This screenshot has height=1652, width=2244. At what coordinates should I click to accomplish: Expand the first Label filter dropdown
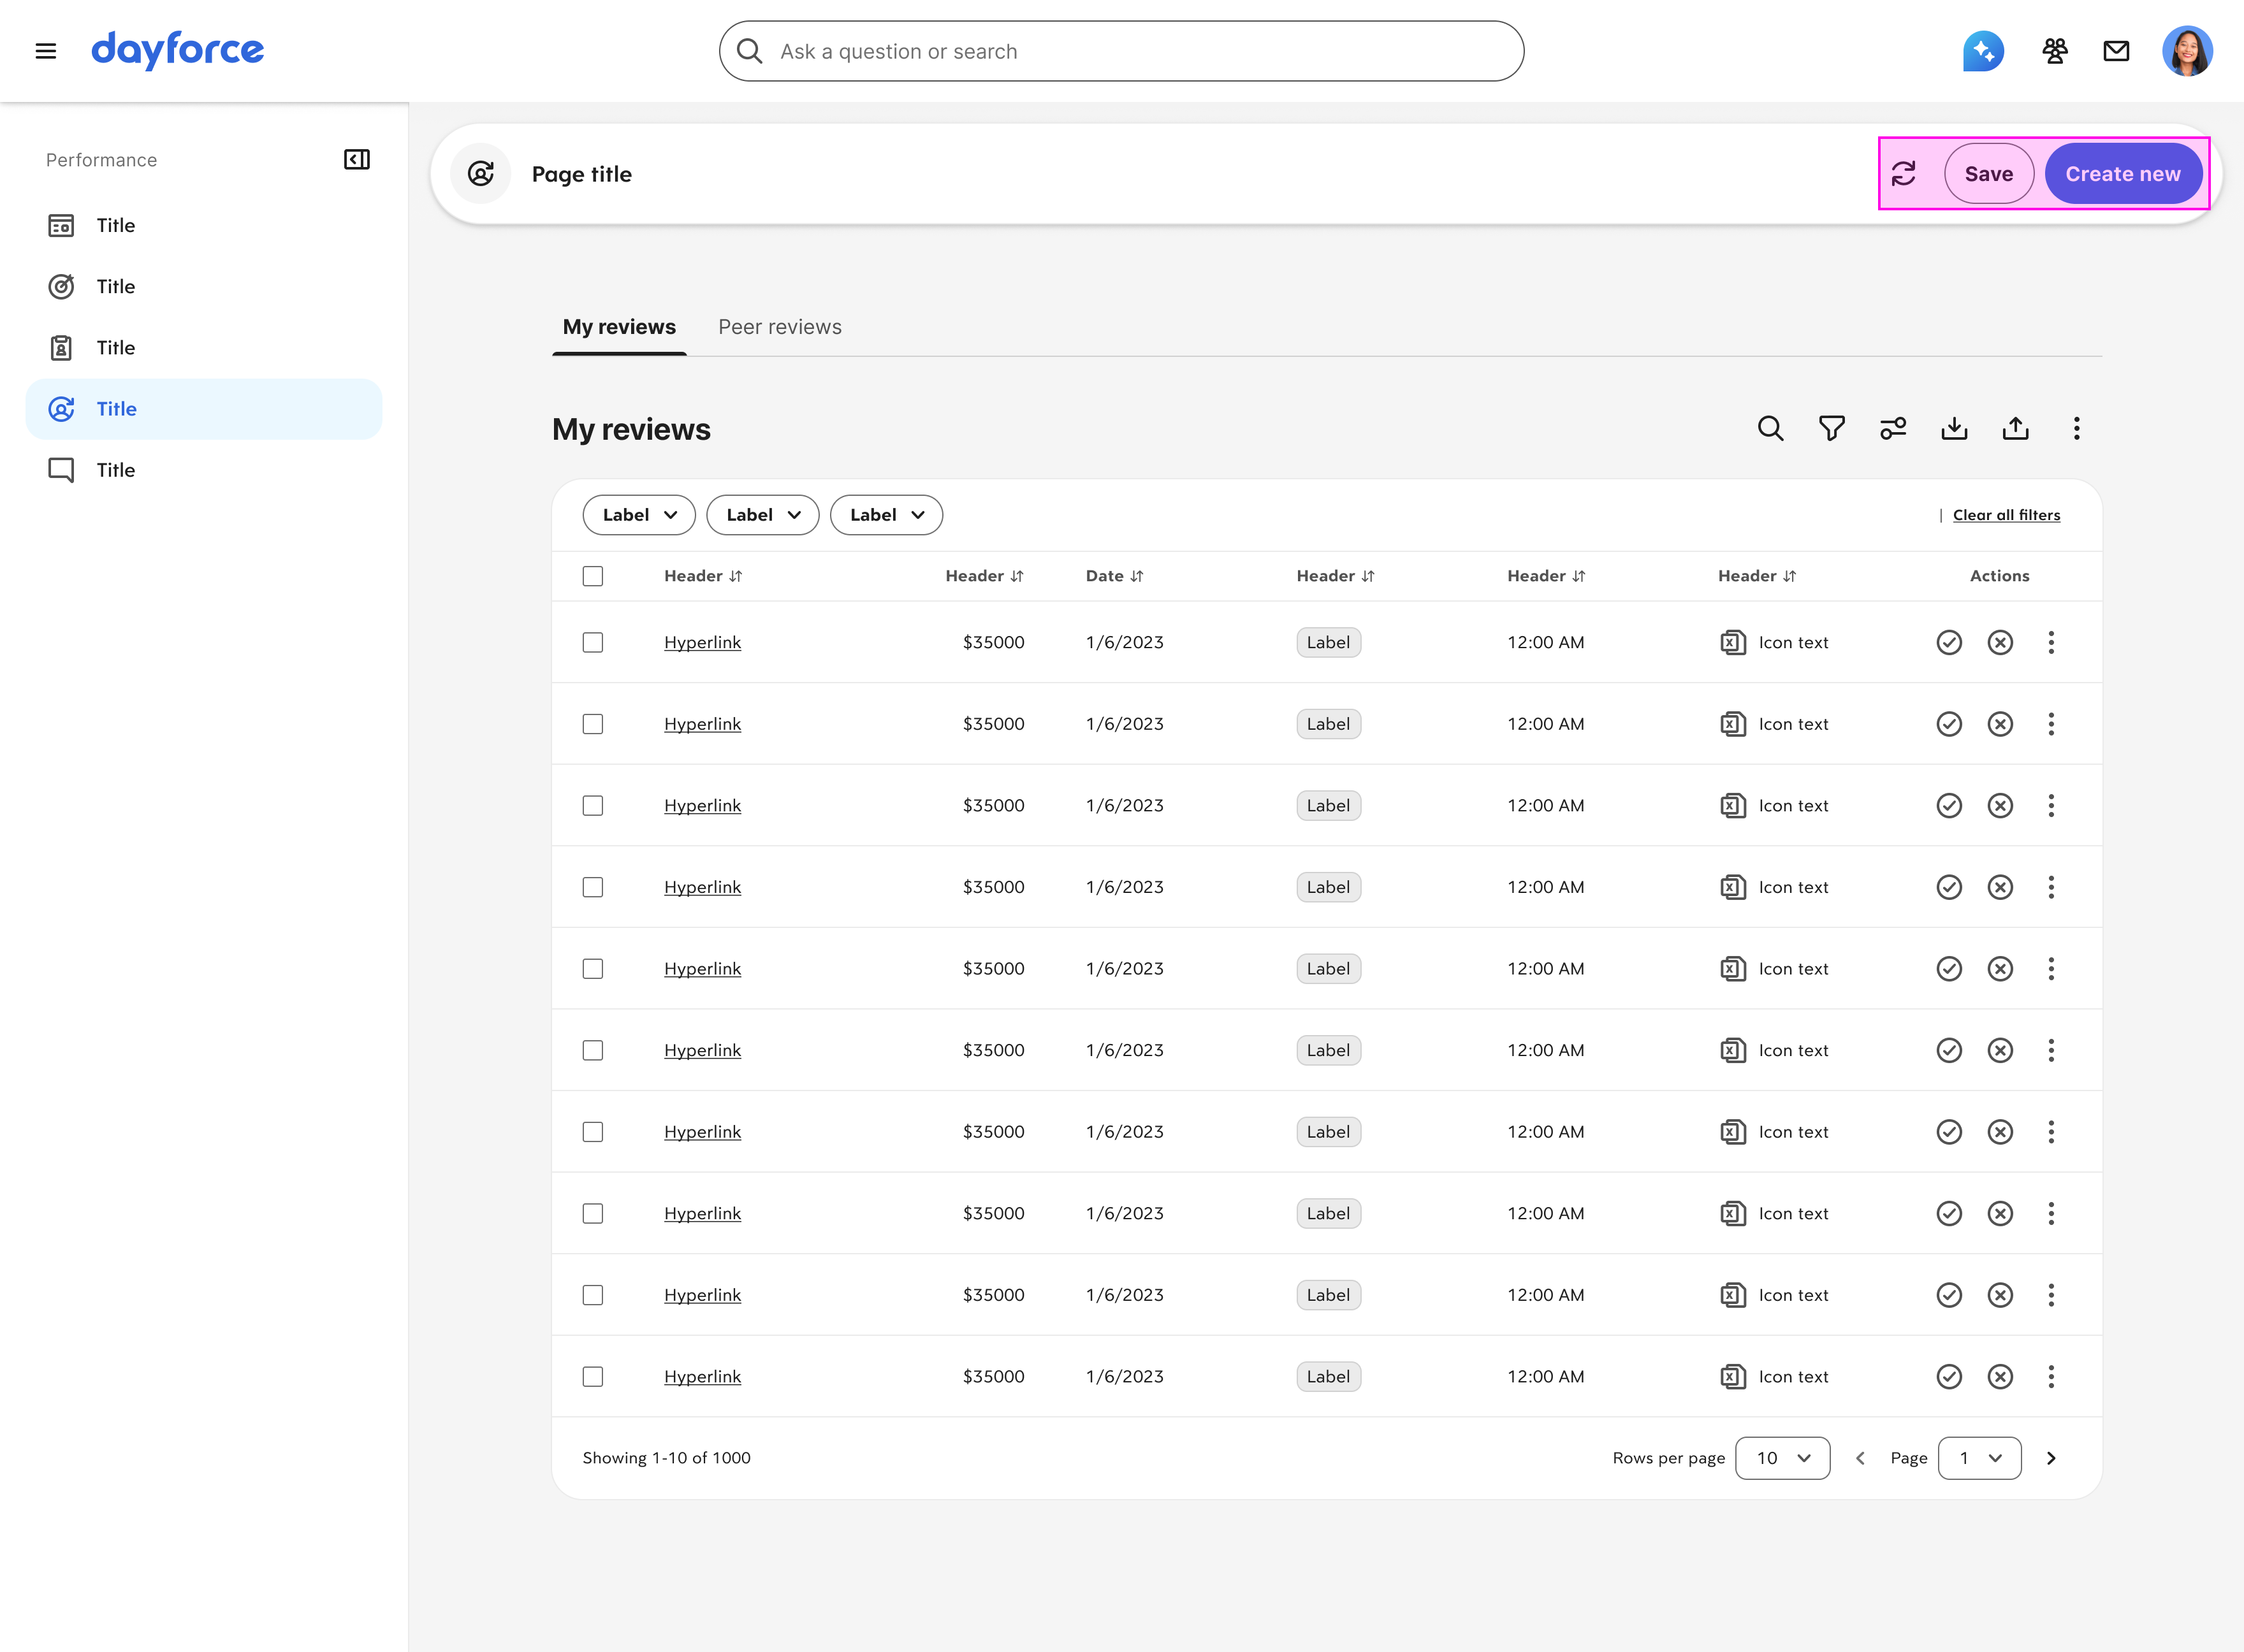(x=639, y=515)
